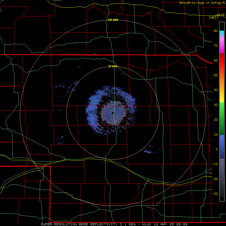Click the green segment of the color bar
The width and height of the screenshot is (226, 226).
(222, 119)
